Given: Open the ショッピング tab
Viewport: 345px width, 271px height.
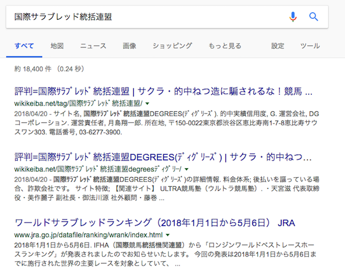Looking at the screenshot, I should [x=172, y=46].
